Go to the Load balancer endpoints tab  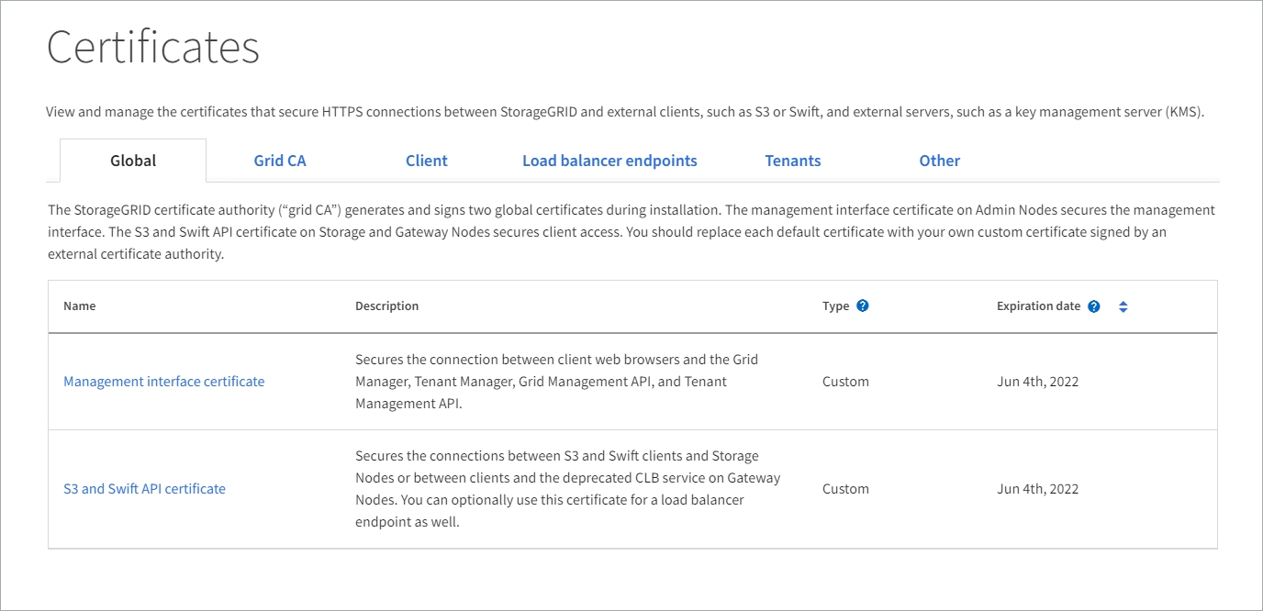tap(609, 161)
